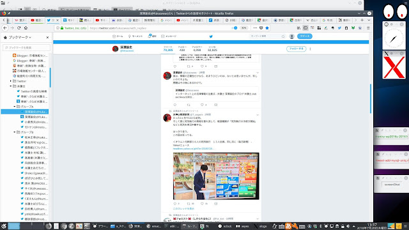Image resolution: width=409 pixels, height=230 pixels.
Task: Click the Twitter keyword search box
Action: point(267,36)
